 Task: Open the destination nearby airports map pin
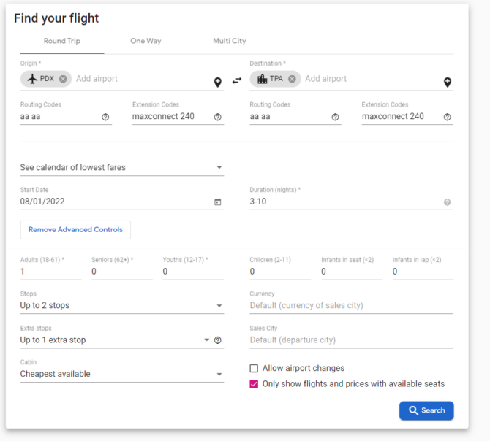[x=448, y=82]
